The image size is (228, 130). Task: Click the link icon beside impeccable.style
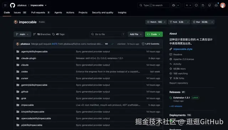(171, 49)
